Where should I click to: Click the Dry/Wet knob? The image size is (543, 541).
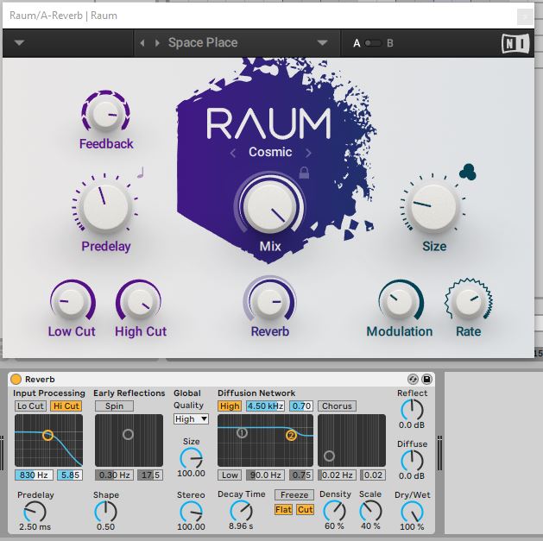(412, 512)
